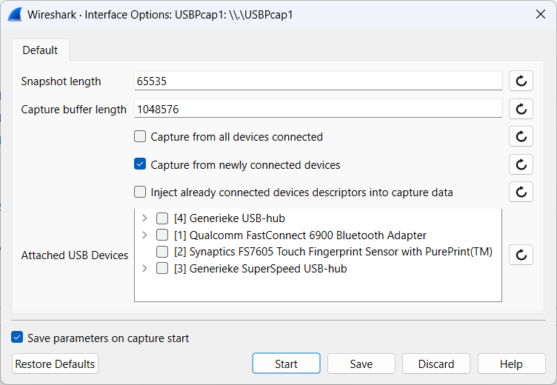Image resolution: width=557 pixels, height=385 pixels.
Task: Reset 'Capture from newly connected devices' option
Action: coord(521,164)
